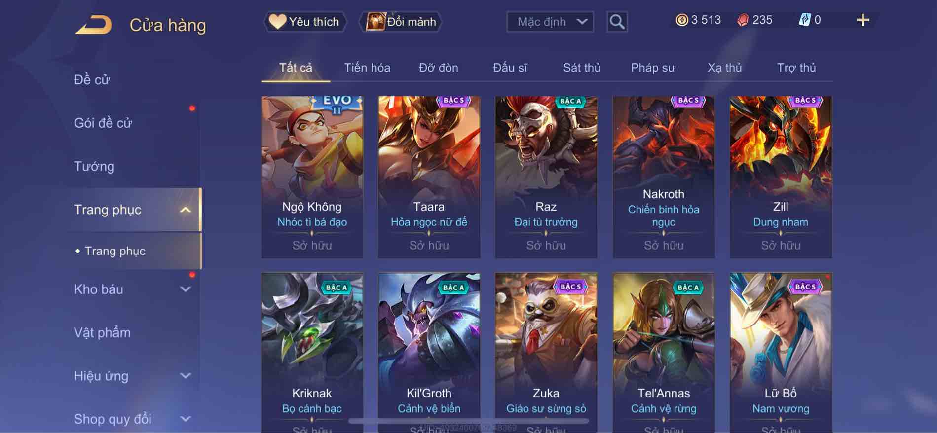Screen dimensions: 937x433
Task: Switch to the Sát thủ tab
Action: tap(582, 68)
